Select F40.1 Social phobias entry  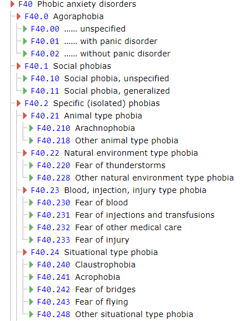click(x=68, y=66)
